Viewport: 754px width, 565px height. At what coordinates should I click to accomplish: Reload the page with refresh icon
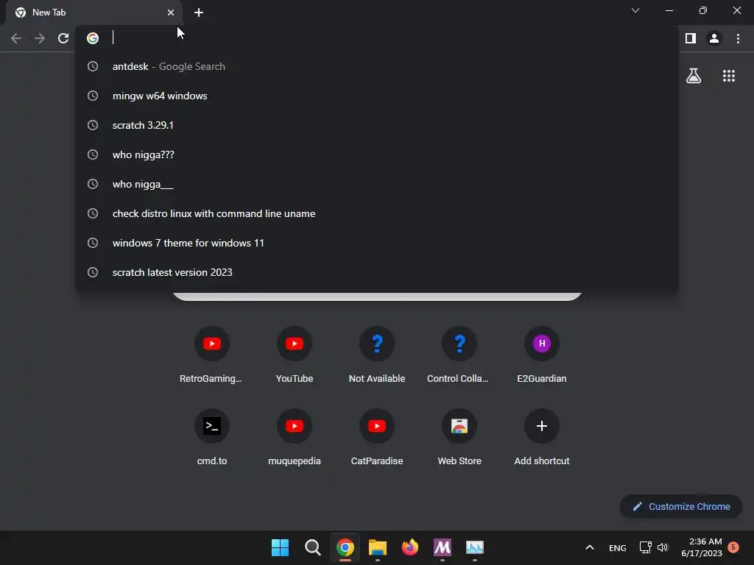pyautogui.click(x=63, y=38)
